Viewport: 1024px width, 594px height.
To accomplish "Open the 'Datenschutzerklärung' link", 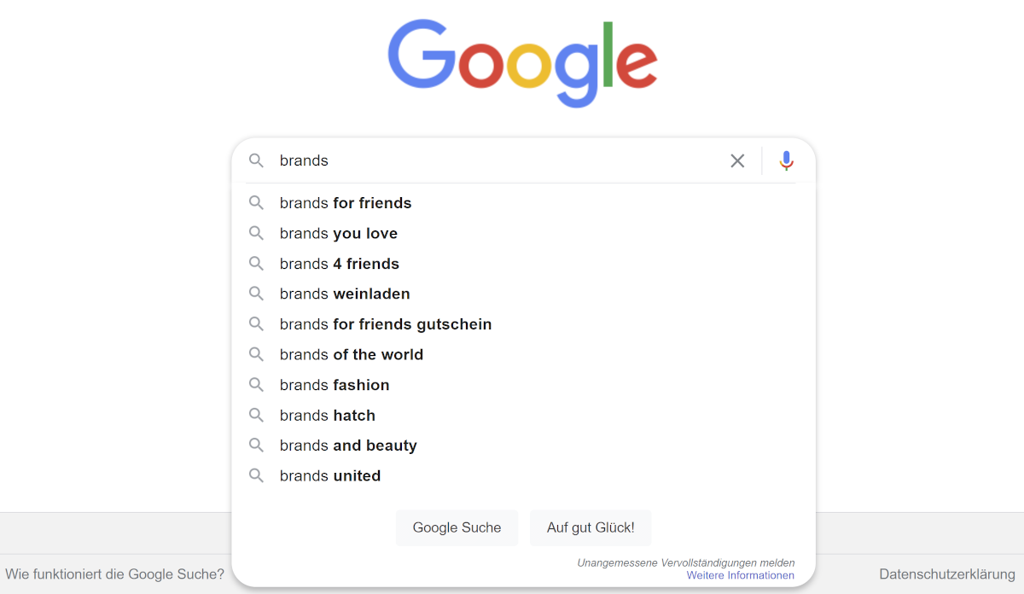I will 946,574.
